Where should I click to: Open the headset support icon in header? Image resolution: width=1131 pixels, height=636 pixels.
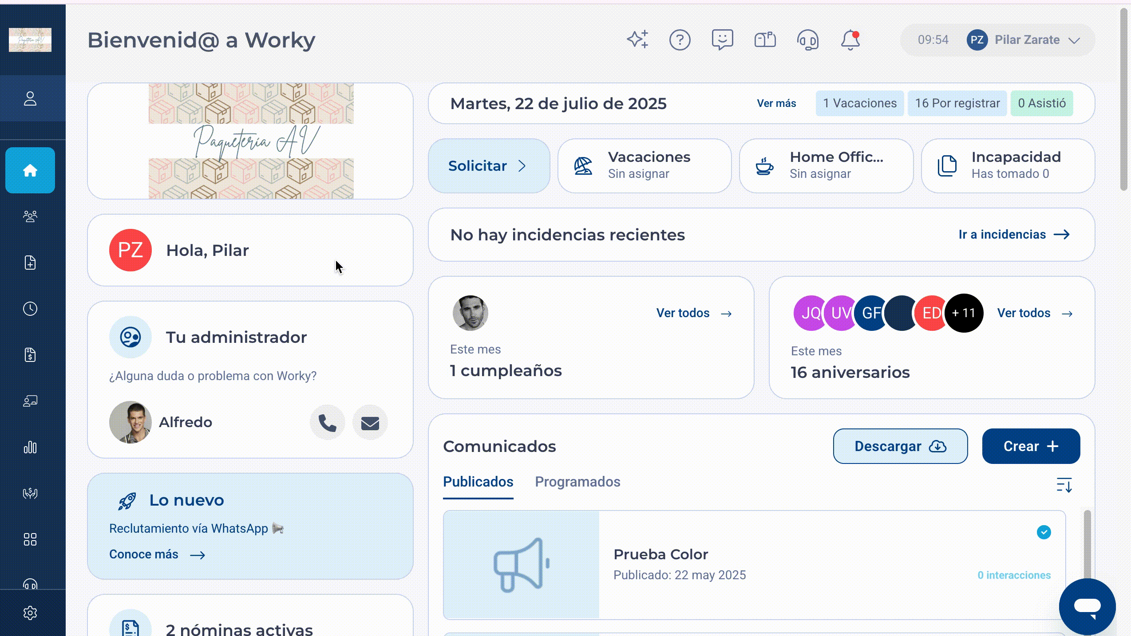[x=808, y=40]
